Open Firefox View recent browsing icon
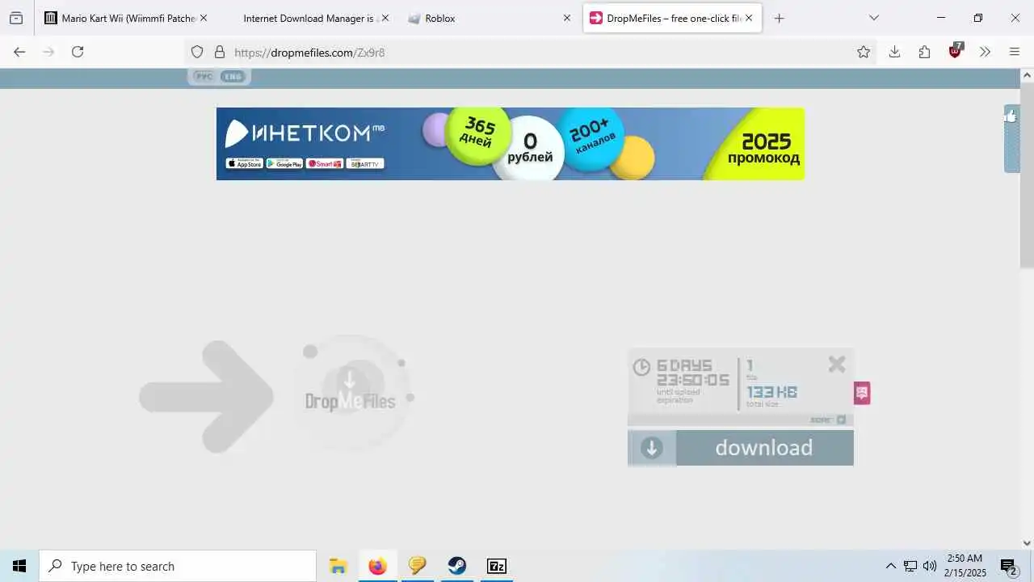Viewport: 1034px width, 582px height. (16, 18)
